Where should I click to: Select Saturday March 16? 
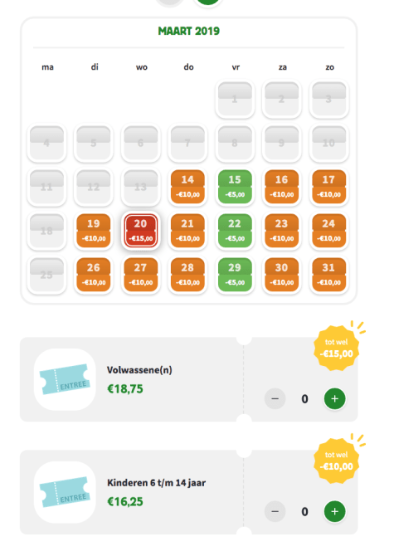pyautogui.click(x=282, y=187)
